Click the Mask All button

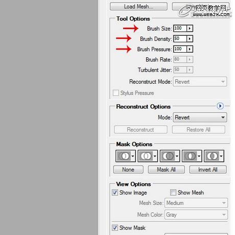click(167, 170)
